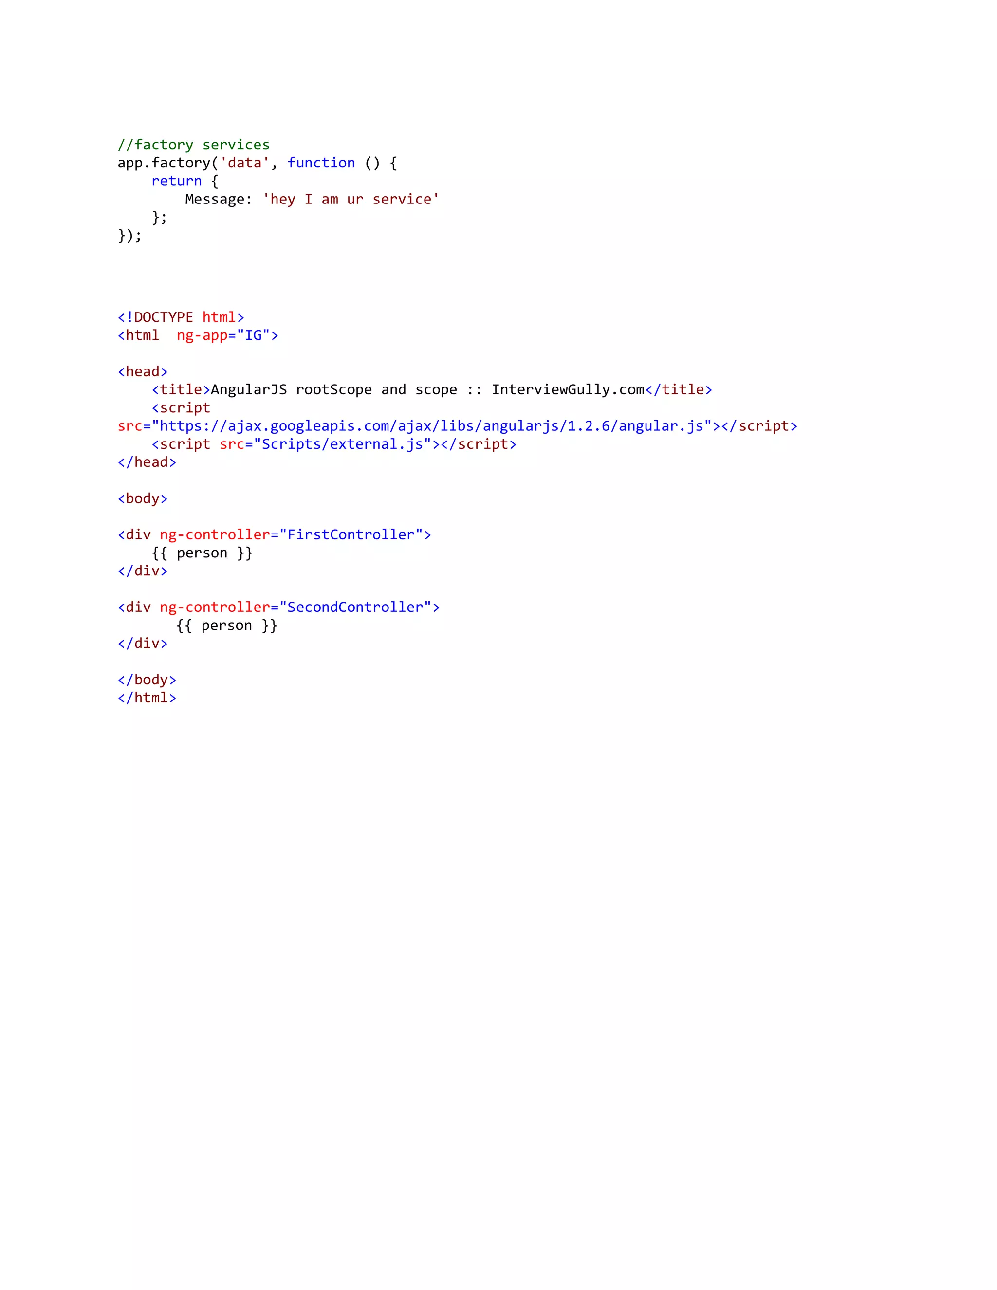Click the 'Scripts/external.js' script line

click(333, 444)
